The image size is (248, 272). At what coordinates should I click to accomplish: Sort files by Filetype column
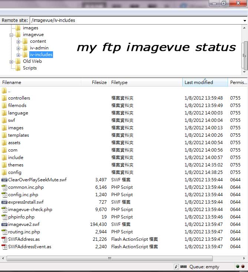146,82
